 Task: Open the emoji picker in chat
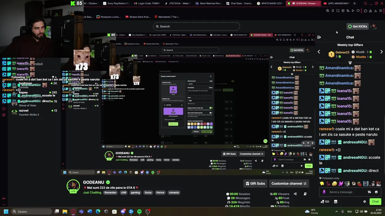tap(376, 192)
